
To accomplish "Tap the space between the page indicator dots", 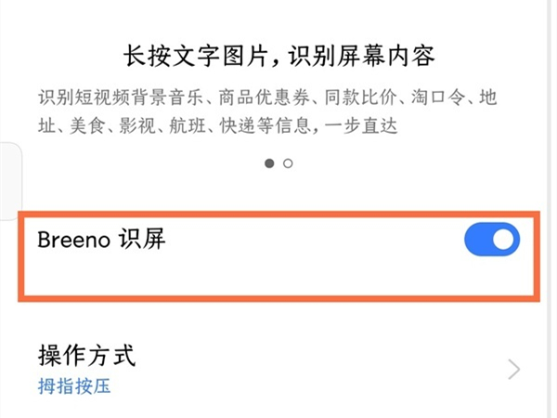I will click(278, 163).
